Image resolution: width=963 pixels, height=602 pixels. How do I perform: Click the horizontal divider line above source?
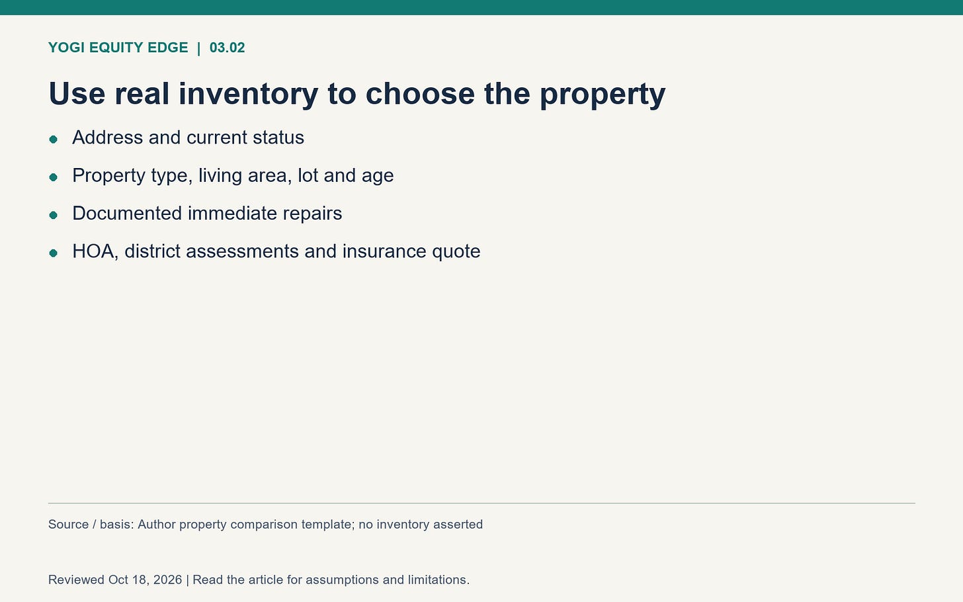[x=481, y=503]
